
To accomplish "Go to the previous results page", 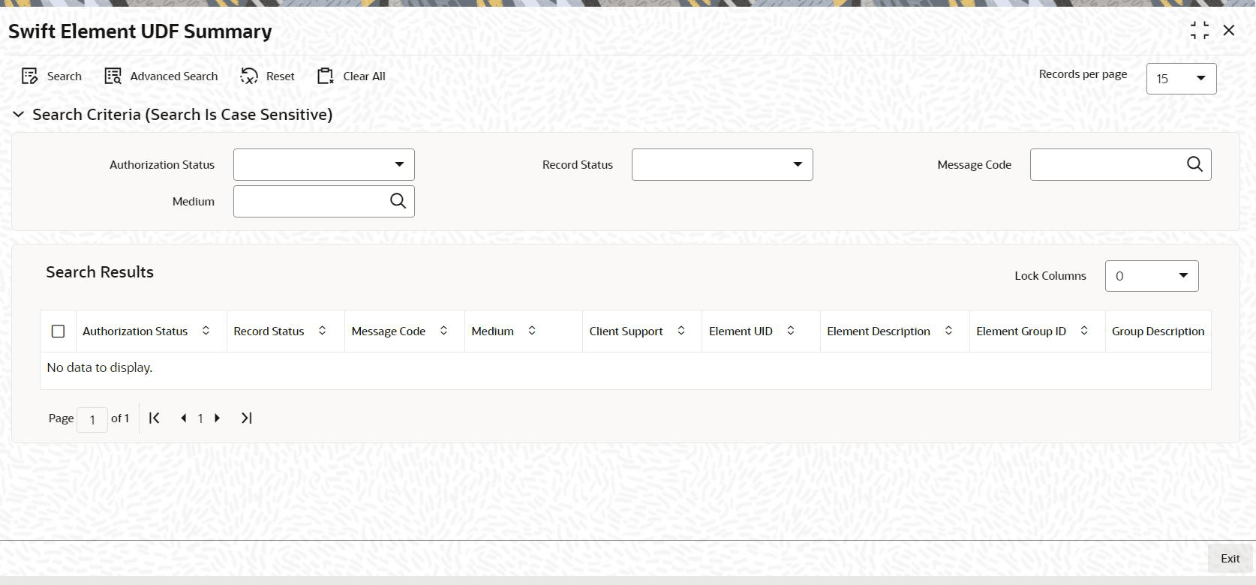I will click(184, 418).
